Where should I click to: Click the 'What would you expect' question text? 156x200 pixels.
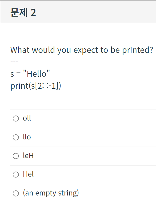click(x=82, y=50)
